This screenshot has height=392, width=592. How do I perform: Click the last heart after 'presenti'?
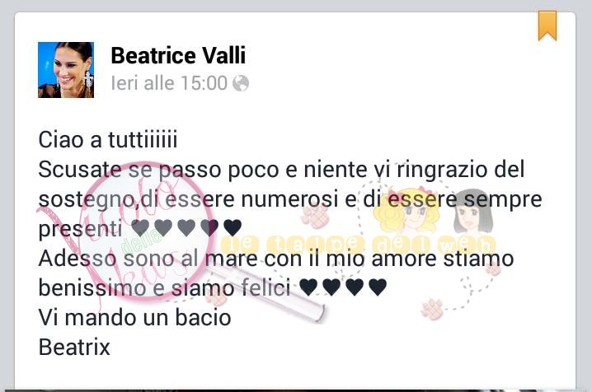(233, 227)
